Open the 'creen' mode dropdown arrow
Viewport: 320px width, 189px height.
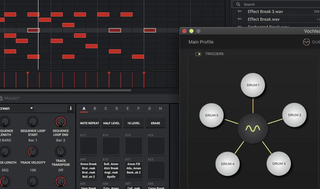pos(31,108)
